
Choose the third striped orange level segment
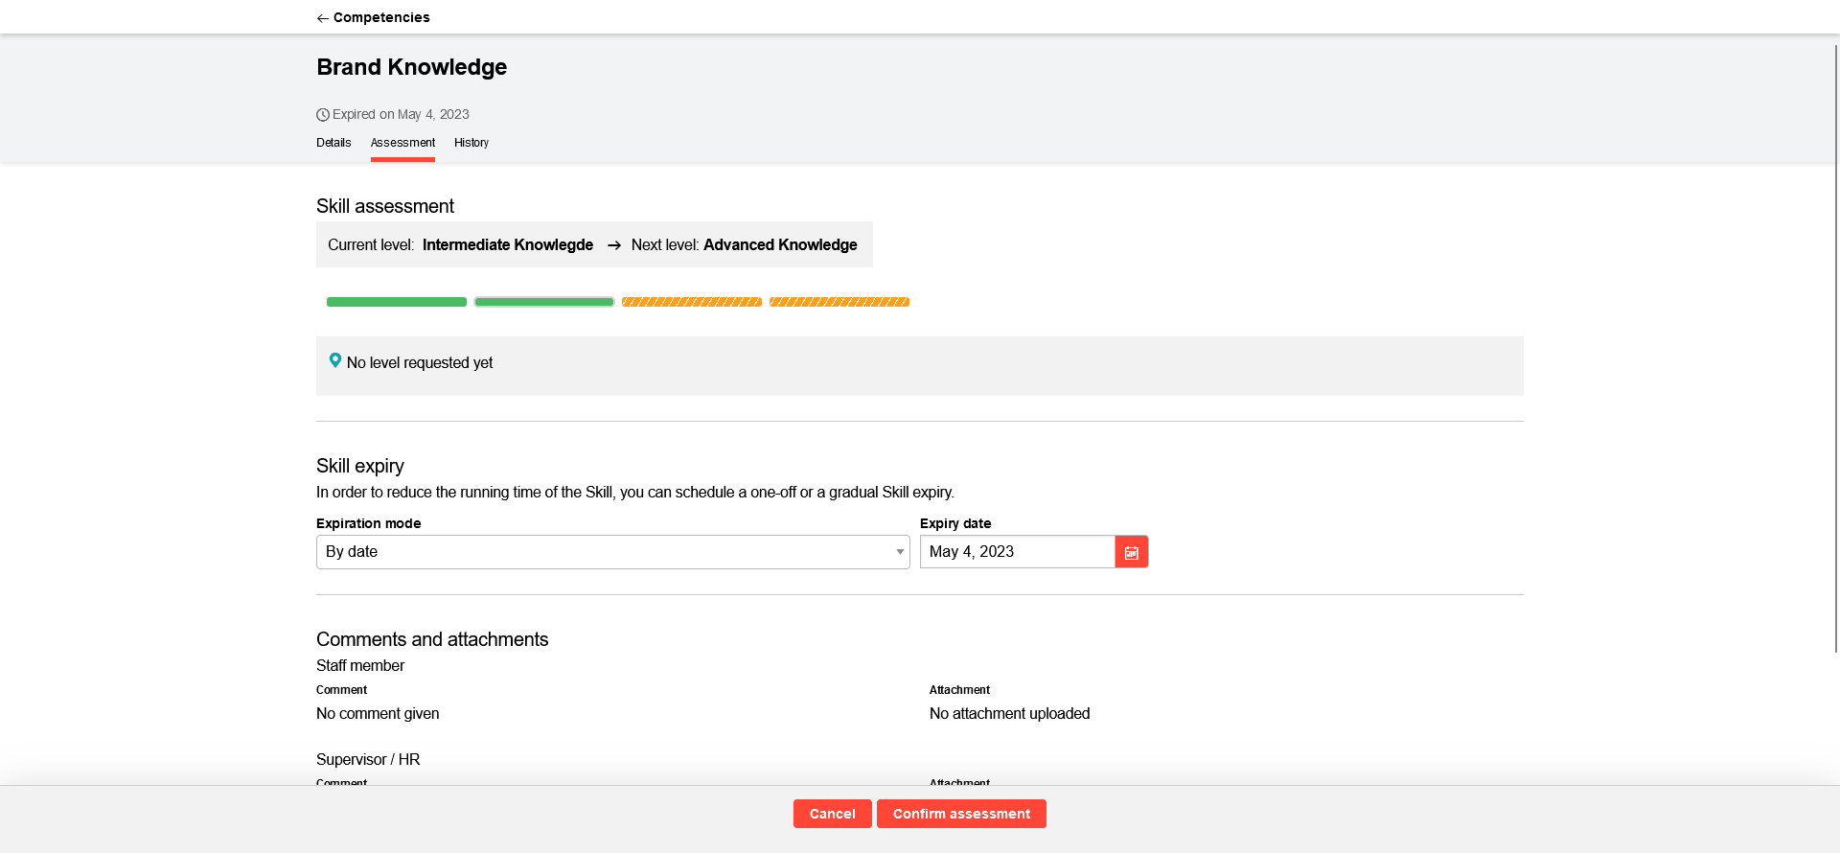(692, 302)
